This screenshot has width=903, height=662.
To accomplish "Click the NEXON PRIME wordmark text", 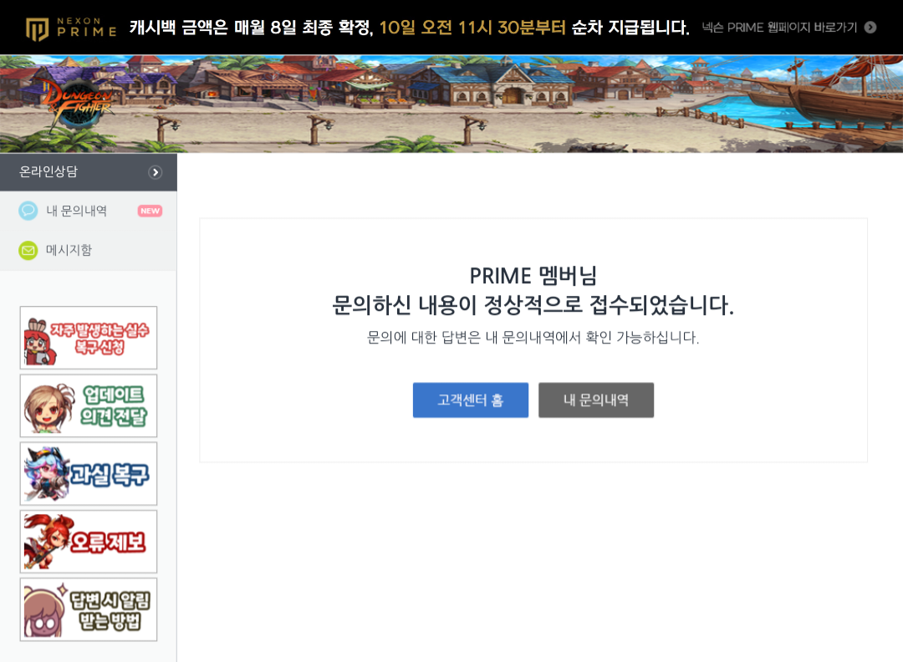I will 86,27.
